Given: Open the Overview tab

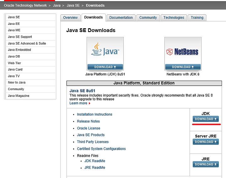Looking at the screenshot, I should pos(70,18).
